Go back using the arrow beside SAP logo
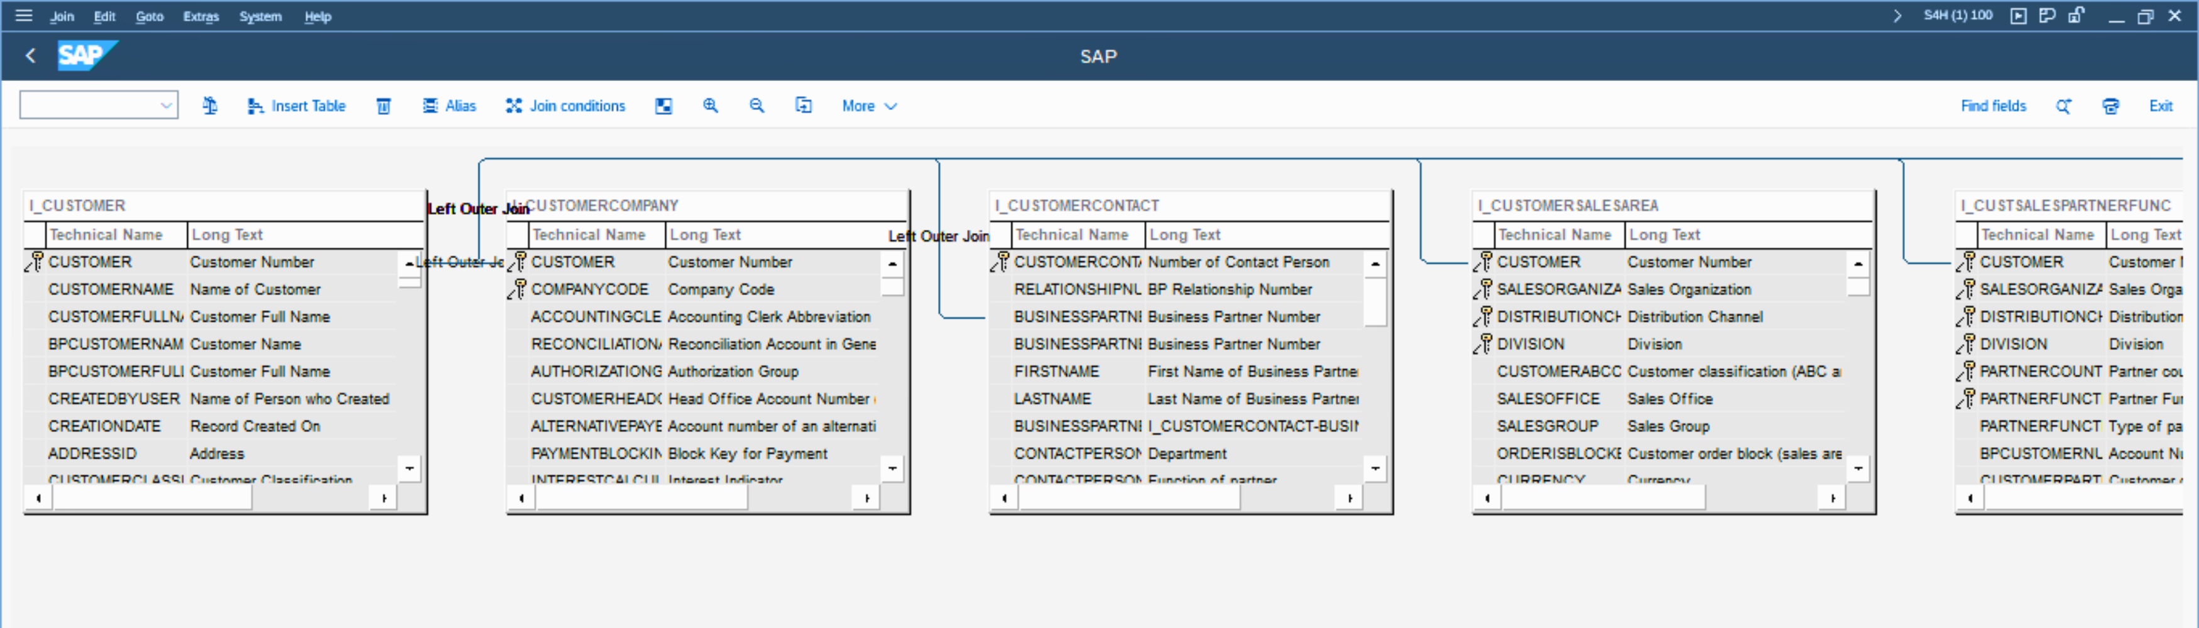This screenshot has height=628, width=2199. point(31,57)
